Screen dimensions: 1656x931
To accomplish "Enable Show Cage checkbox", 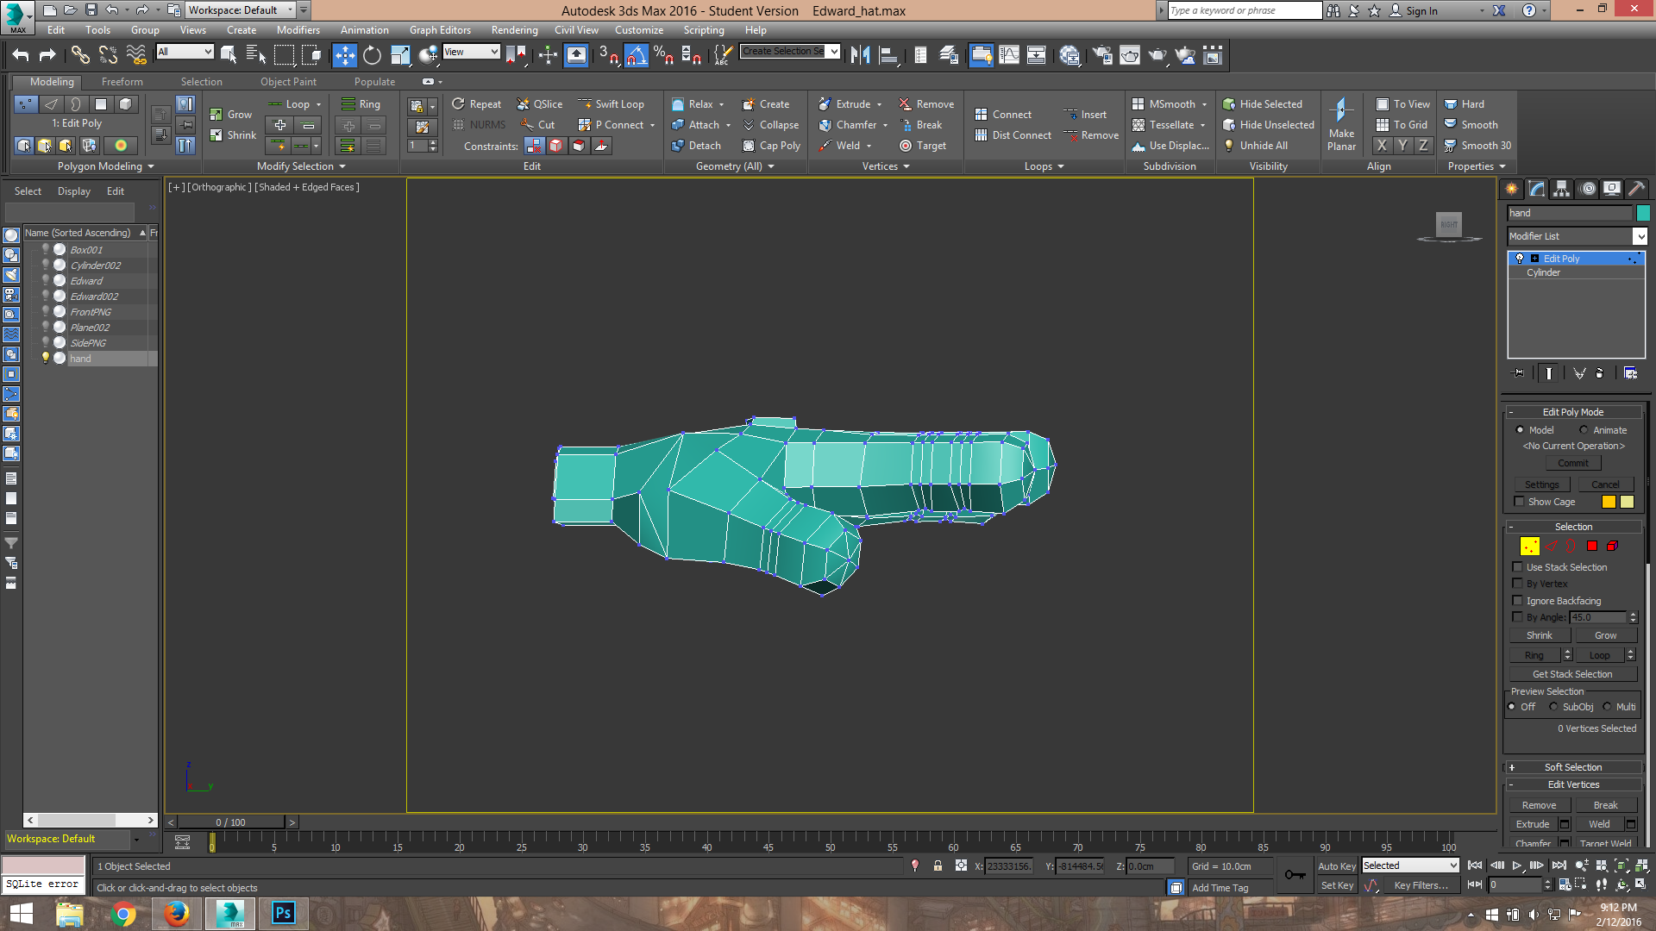I will click(x=1519, y=502).
